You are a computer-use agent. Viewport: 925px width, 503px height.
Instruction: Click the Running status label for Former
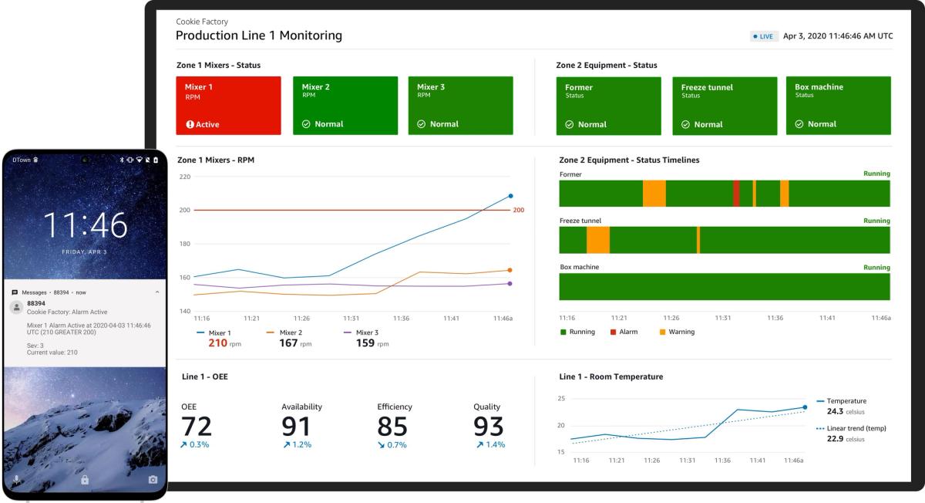pos(876,174)
